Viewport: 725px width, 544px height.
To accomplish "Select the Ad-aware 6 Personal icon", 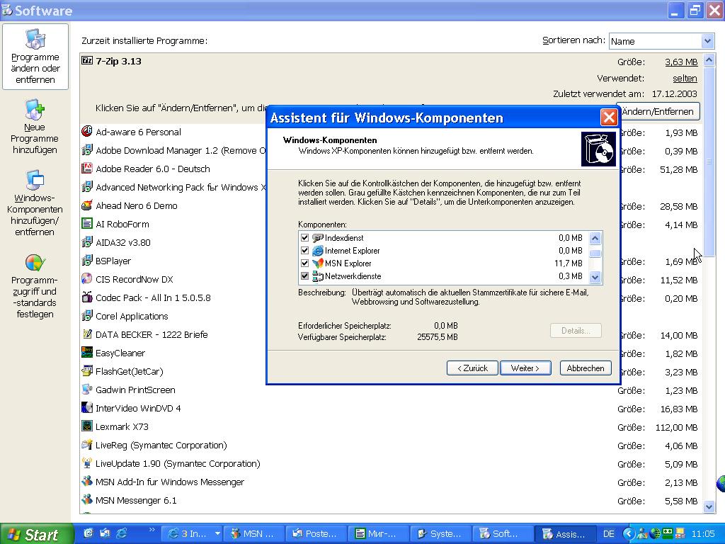I will tap(87, 131).
